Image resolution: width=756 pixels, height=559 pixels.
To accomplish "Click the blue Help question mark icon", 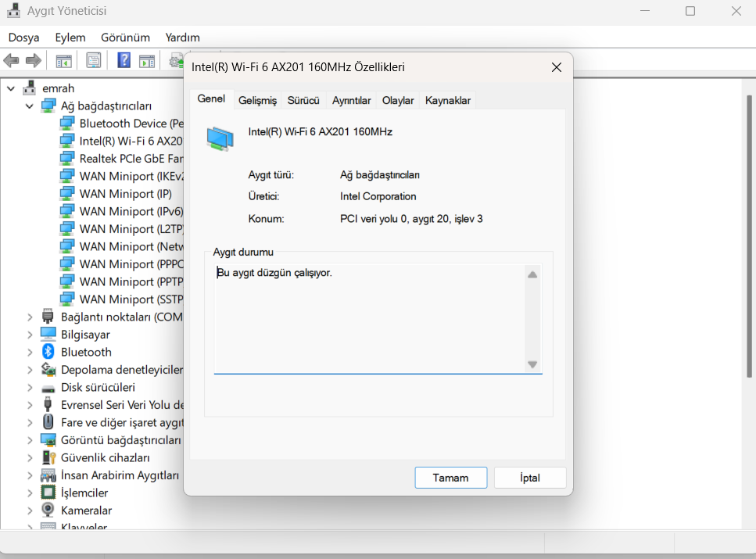I will coord(124,60).
